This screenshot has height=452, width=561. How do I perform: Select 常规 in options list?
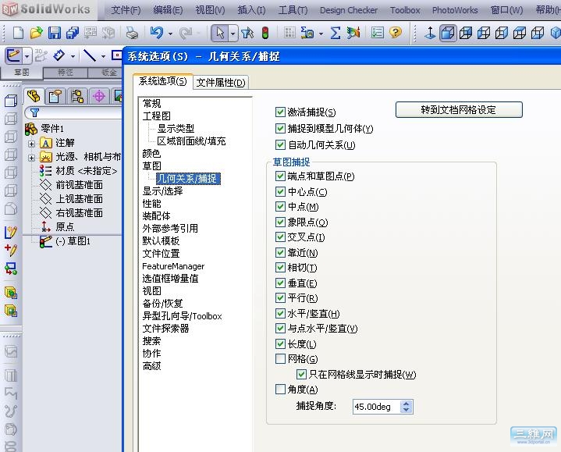click(x=151, y=103)
